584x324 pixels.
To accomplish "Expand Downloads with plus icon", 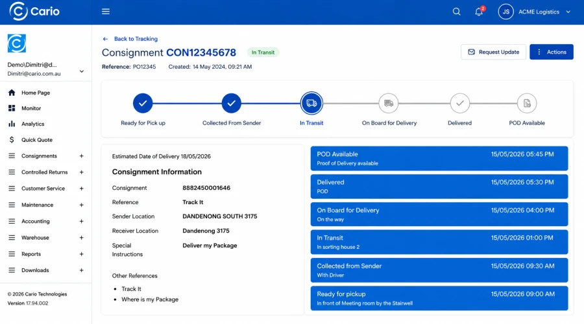I will [81, 270].
